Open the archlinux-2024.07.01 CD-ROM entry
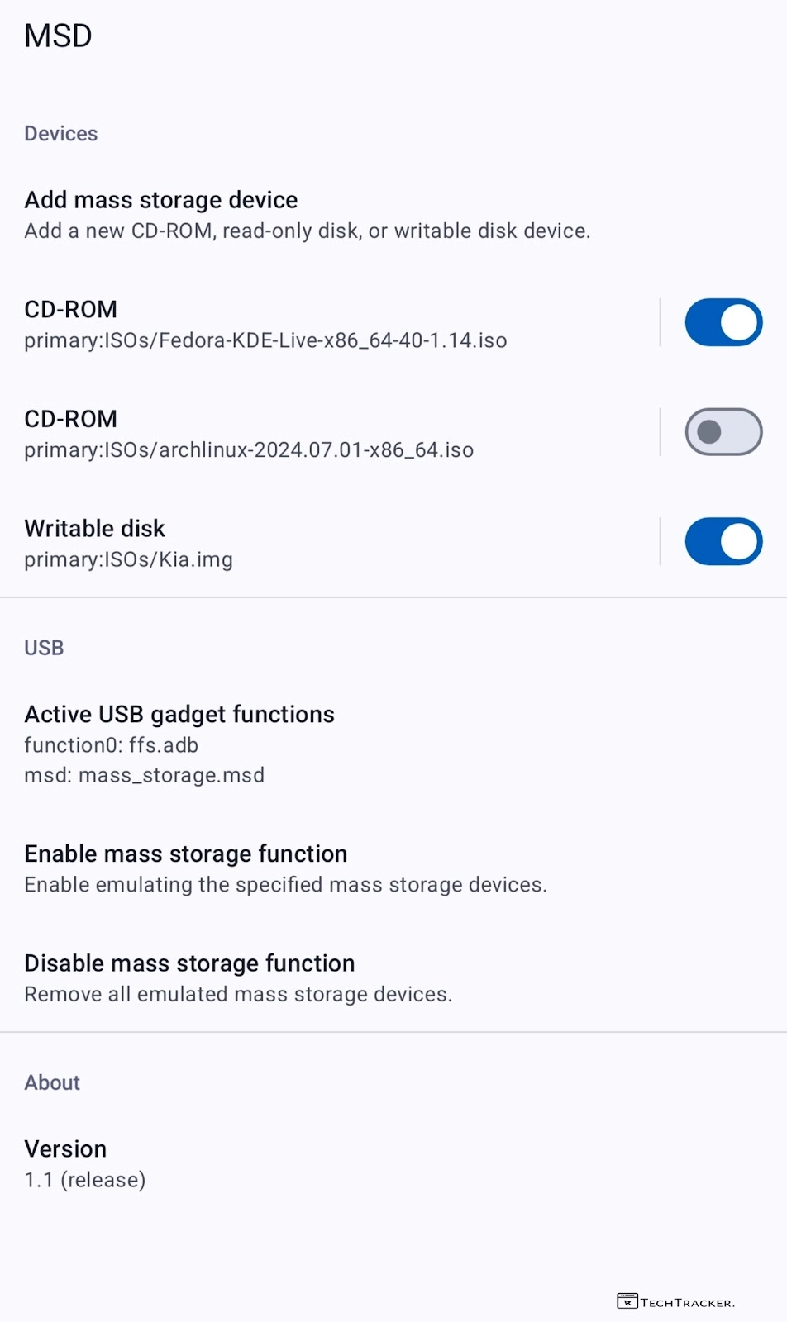The width and height of the screenshot is (787, 1322). pyautogui.click(x=249, y=434)
